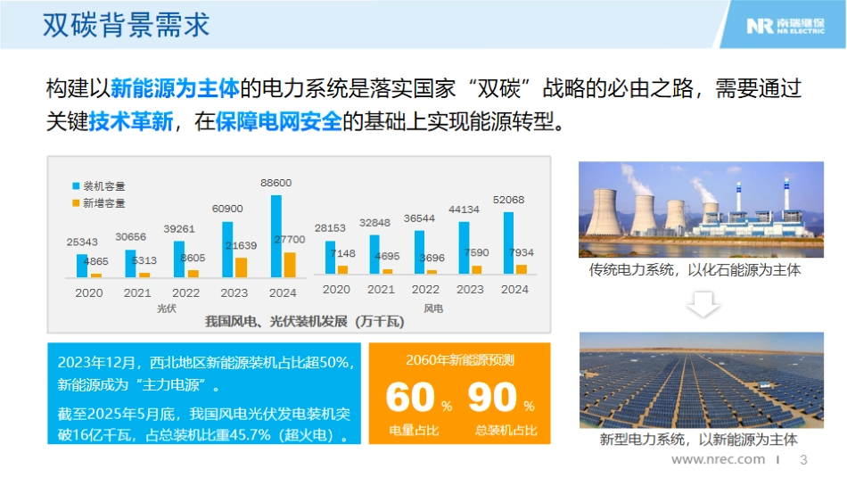
Task: Click the text about 16亿千瓦 installed capacity
Action: [x=204, y=424]
